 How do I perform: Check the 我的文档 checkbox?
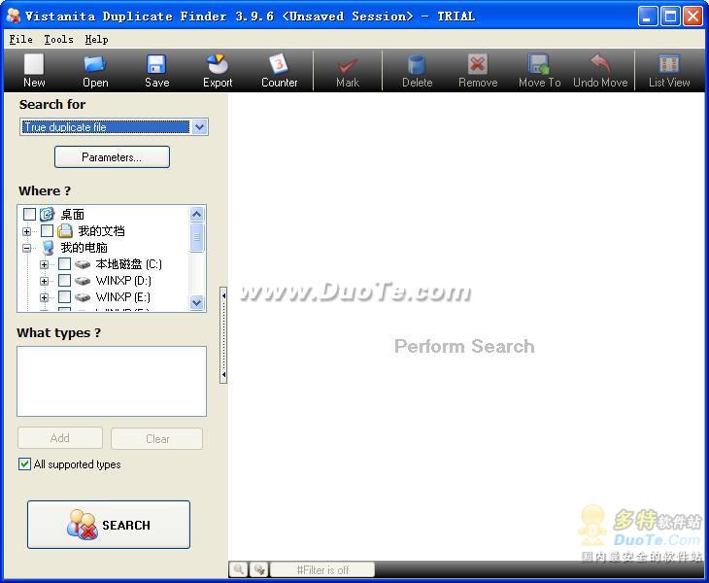click(x=47, y=230)
